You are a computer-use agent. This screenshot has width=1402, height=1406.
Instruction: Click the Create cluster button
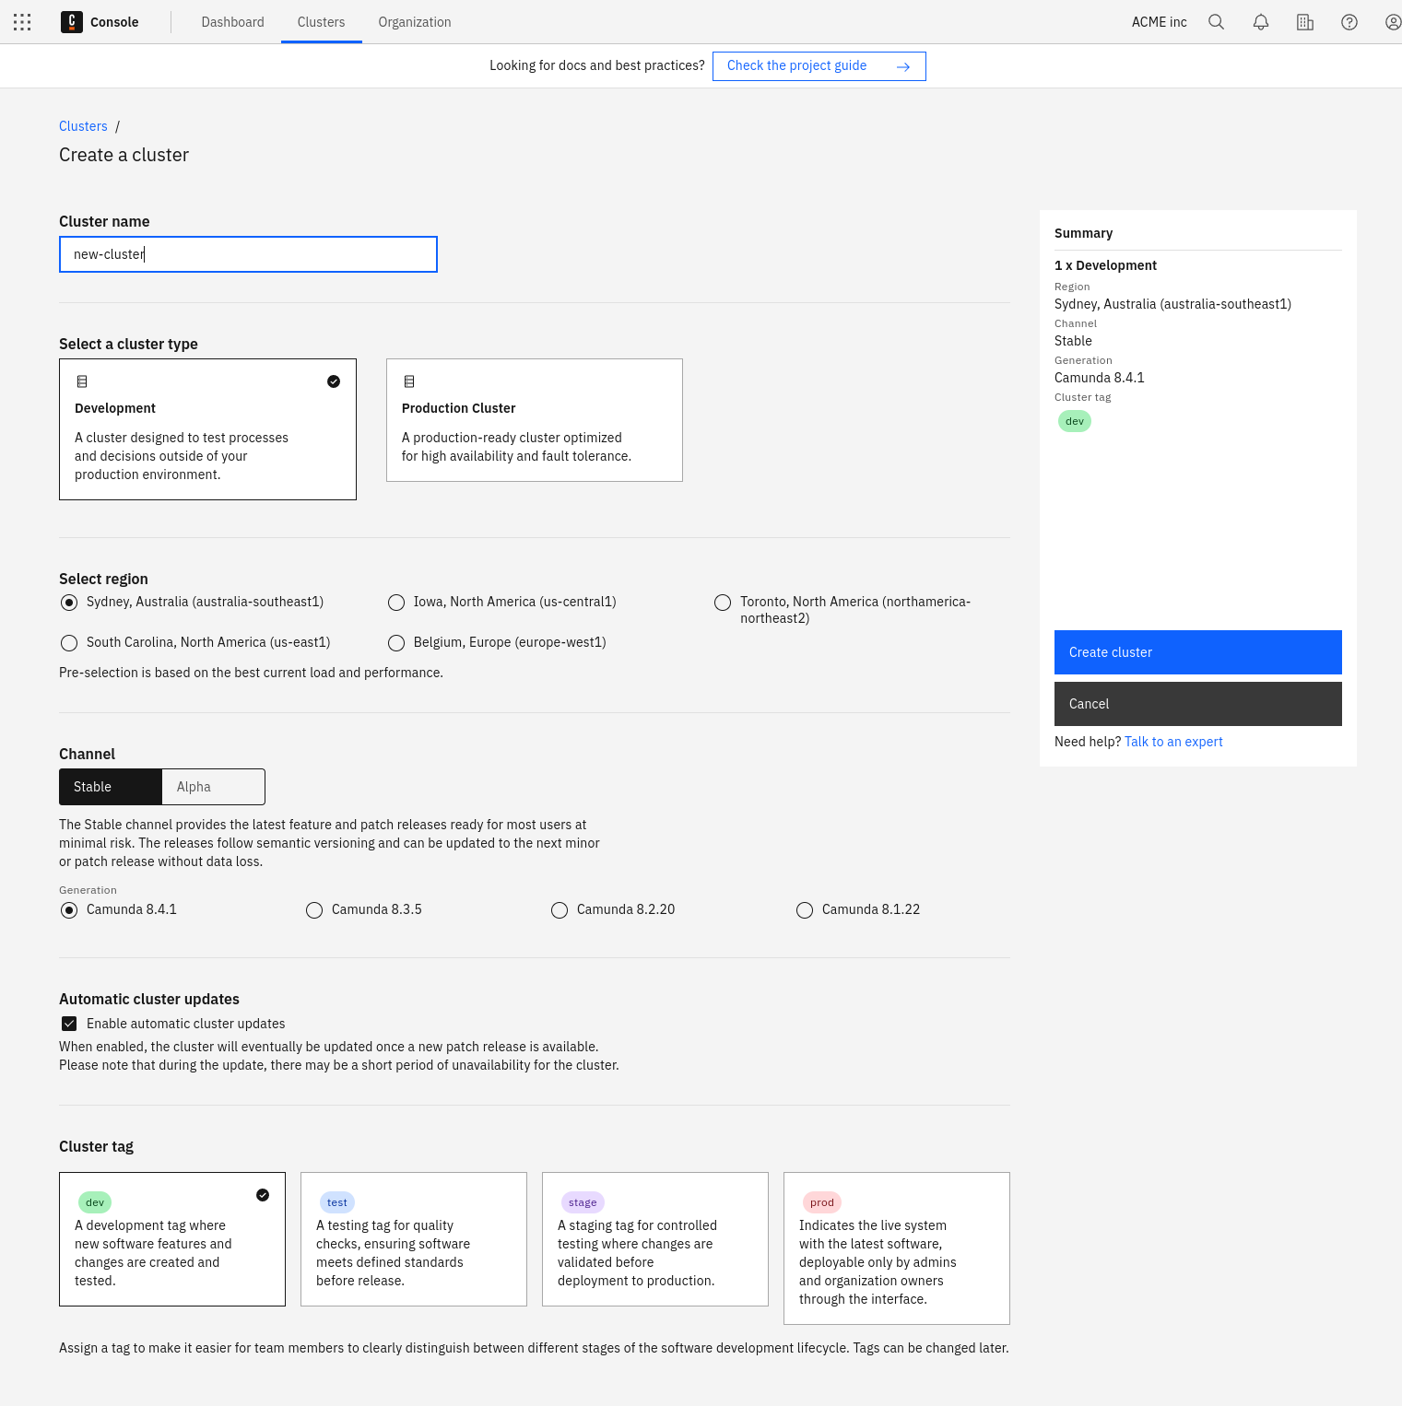[x=1197, y=651]
